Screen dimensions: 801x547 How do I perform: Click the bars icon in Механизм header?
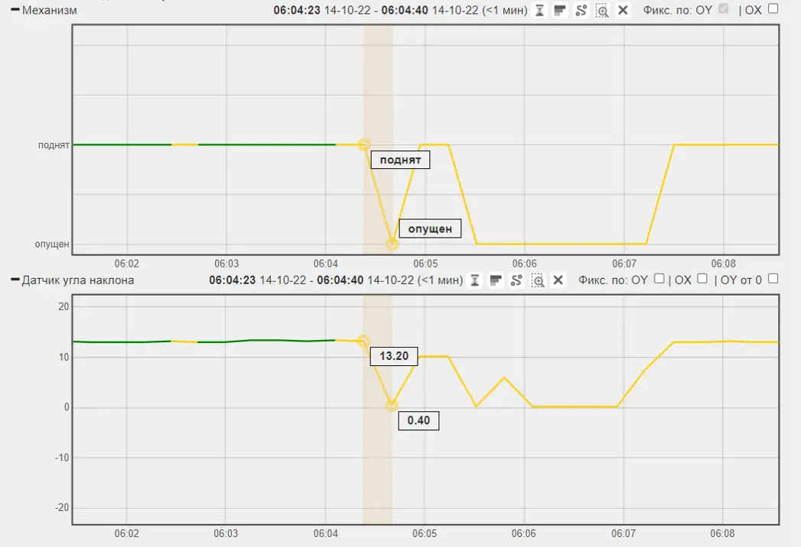click(560, 10)
